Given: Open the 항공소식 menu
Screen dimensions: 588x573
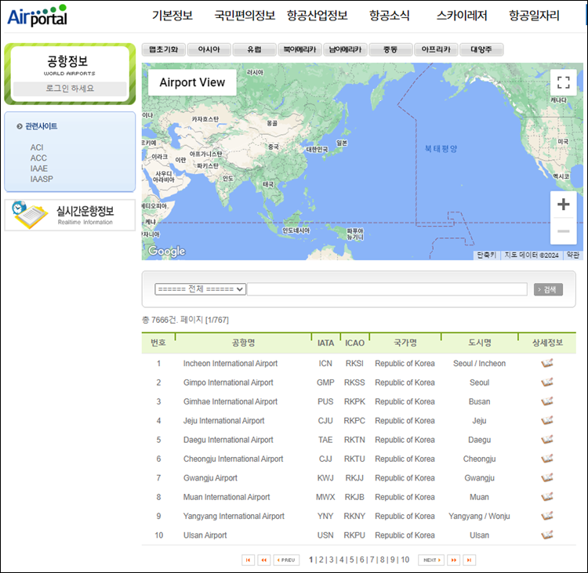Looking at the screenshot, I should (x=389, y=16).
